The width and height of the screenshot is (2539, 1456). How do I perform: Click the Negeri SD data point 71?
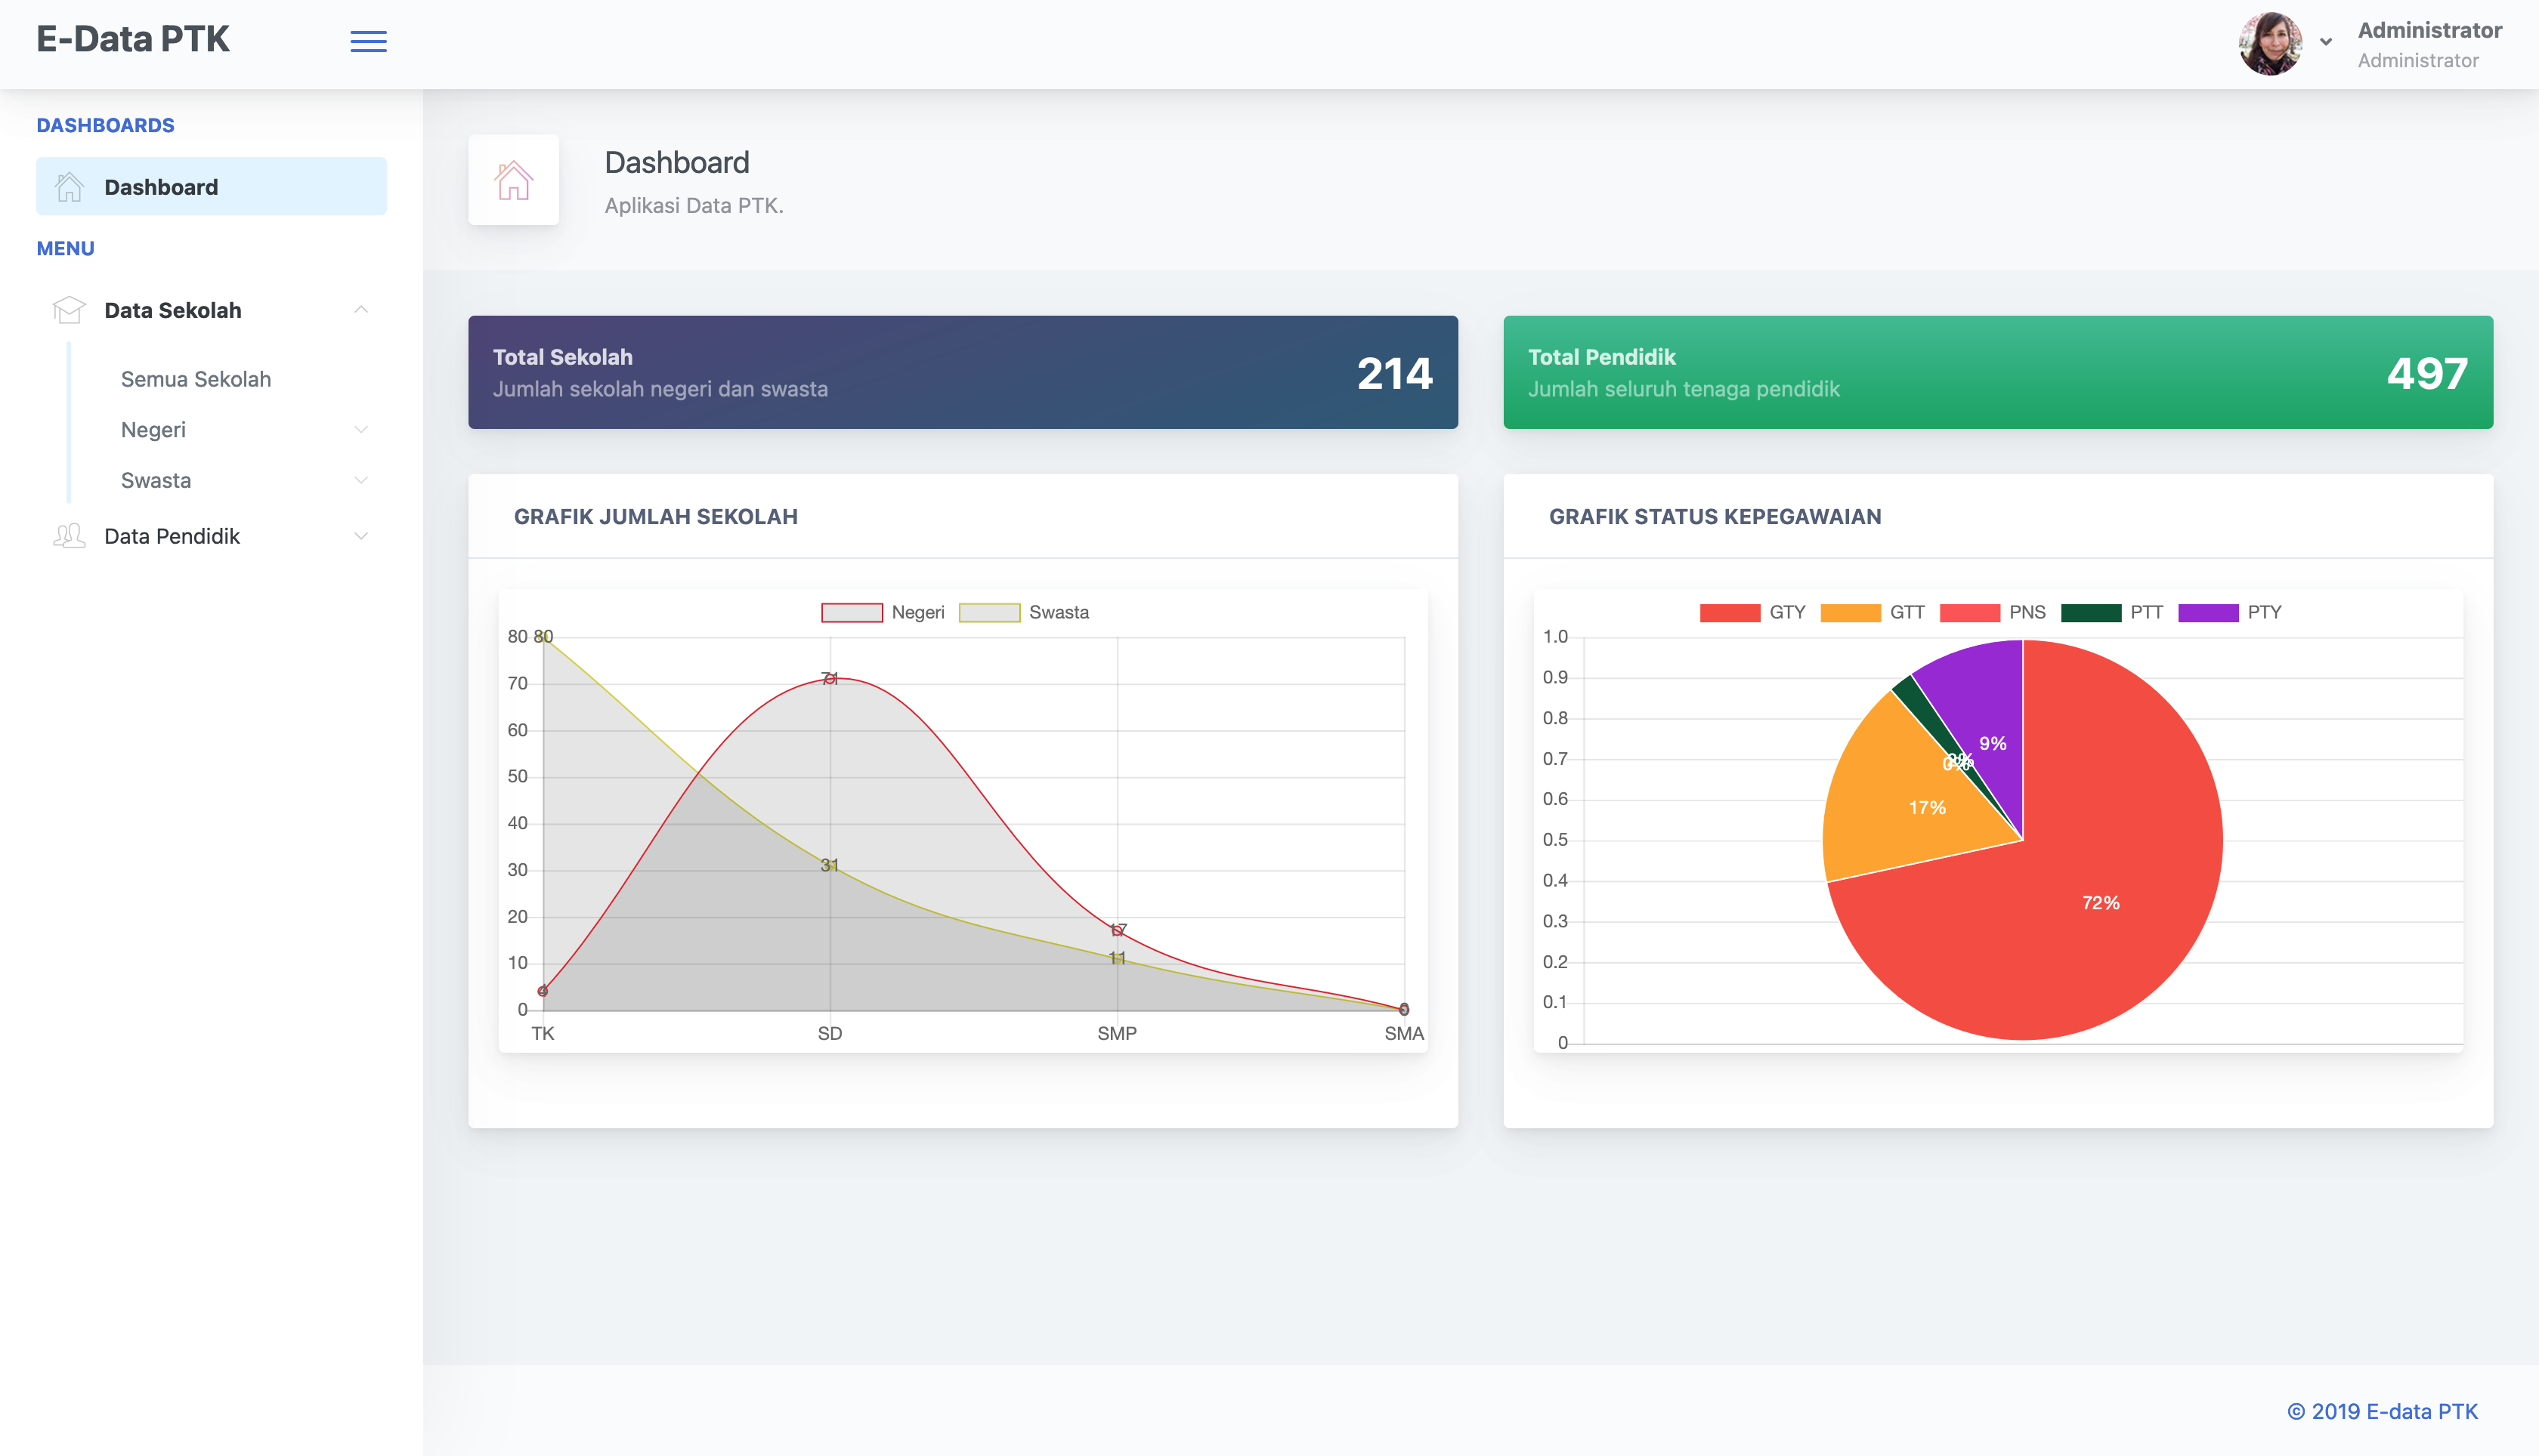tap(830, 679)
